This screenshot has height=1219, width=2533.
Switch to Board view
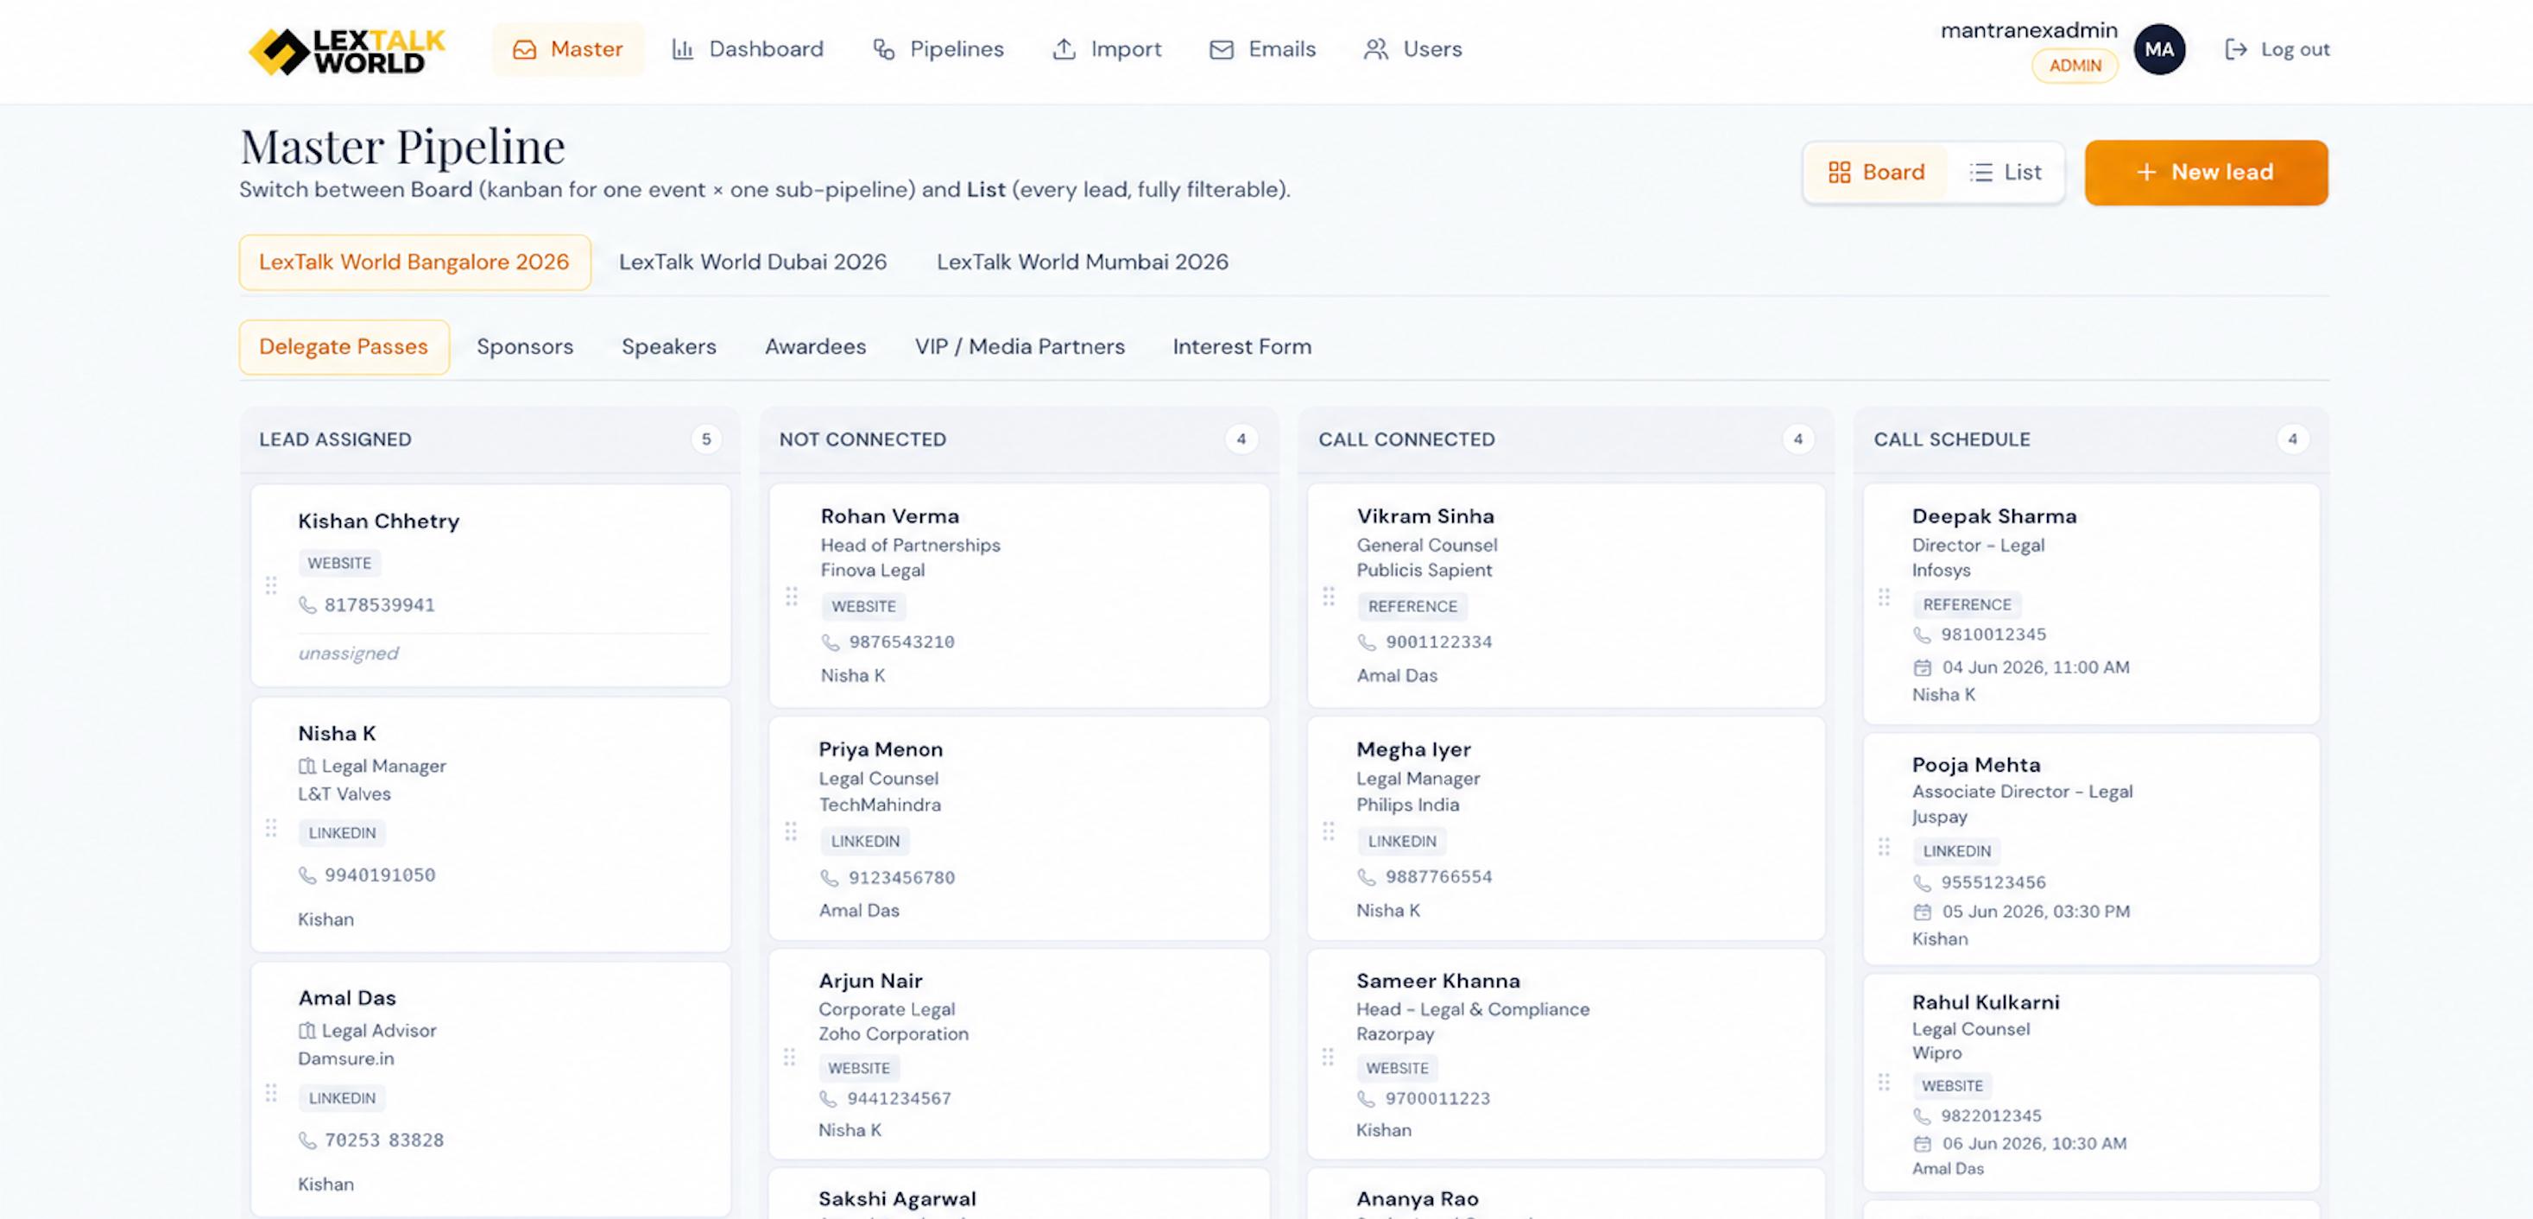click(1876, 172)
